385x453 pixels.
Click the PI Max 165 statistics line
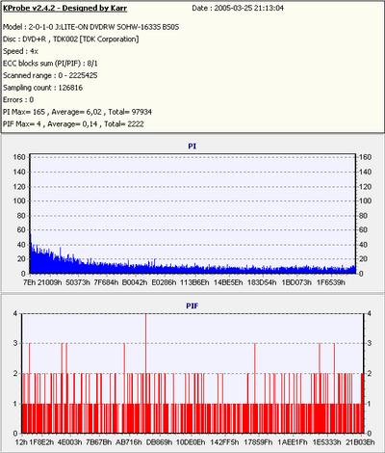(77, 112)
